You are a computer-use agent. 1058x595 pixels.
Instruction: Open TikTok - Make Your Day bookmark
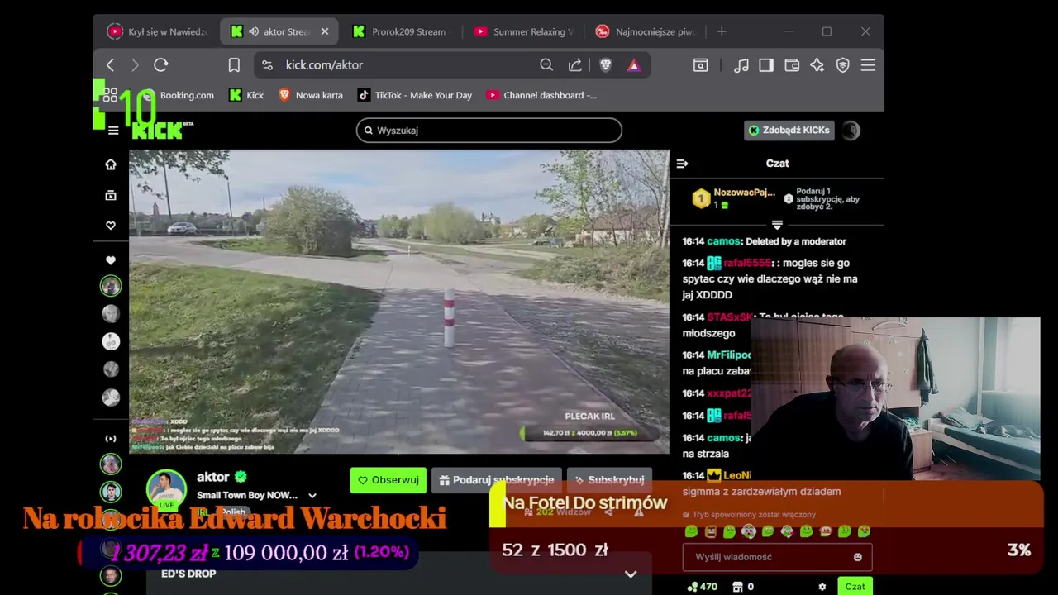click(415, 95)
